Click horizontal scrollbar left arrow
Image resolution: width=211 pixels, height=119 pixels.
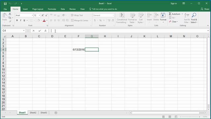tap(130, 113)
